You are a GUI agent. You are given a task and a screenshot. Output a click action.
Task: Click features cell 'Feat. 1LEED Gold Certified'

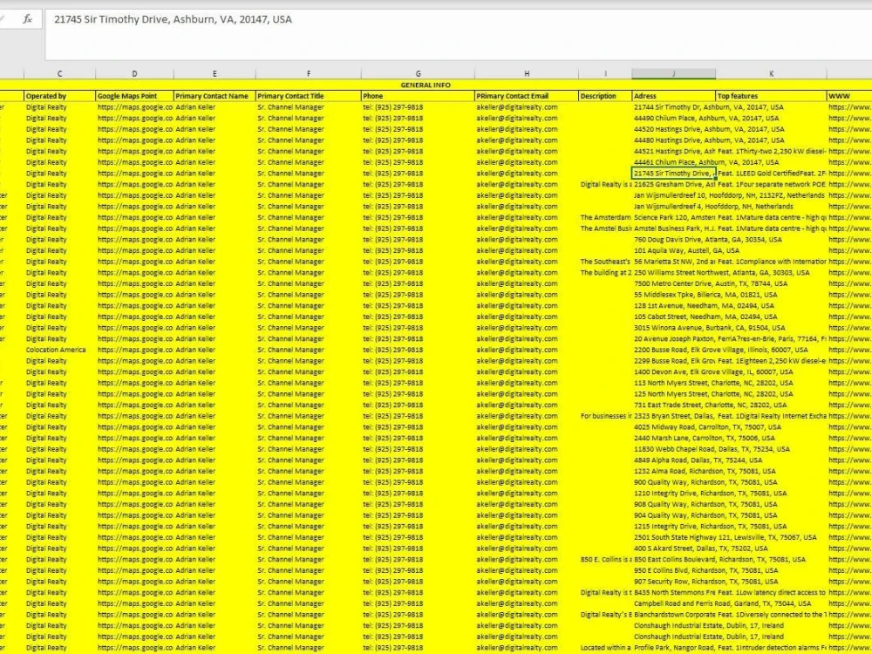(x=772, y=174)
